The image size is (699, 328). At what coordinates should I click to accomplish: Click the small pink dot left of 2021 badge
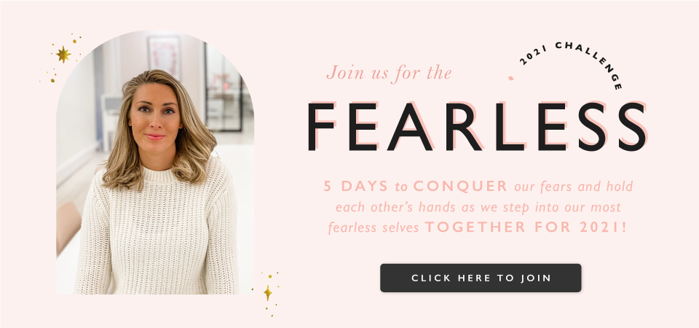pos(511,78)
